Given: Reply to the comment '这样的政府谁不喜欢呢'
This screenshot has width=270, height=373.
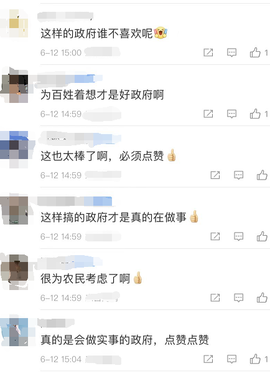Looking at the screenshot, I should point(231,52).
